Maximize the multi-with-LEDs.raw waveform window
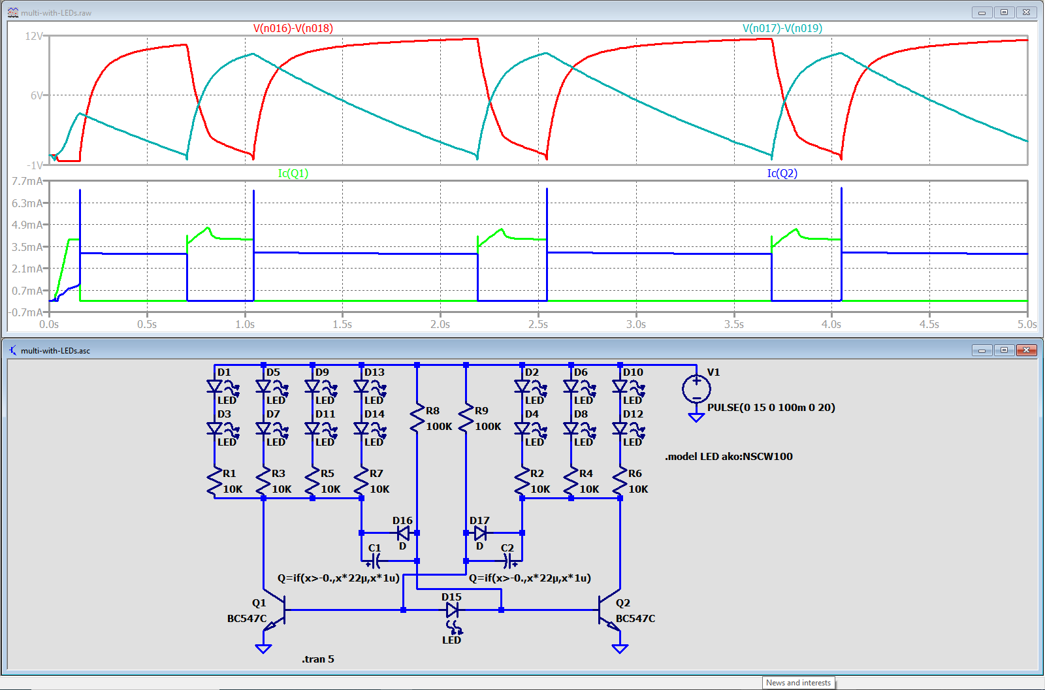Viewport: 1045px width, 690px height. point(1004,12)
